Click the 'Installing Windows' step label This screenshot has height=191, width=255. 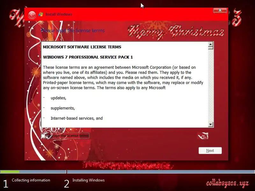89,180
